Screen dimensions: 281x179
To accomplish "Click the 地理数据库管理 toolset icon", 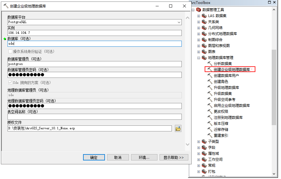I will tap(204, 58).
